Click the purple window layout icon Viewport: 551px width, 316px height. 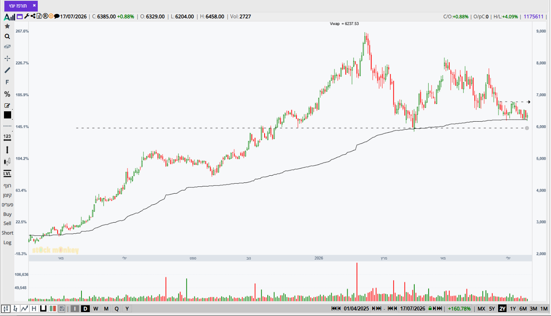click(x=19, y=17)
